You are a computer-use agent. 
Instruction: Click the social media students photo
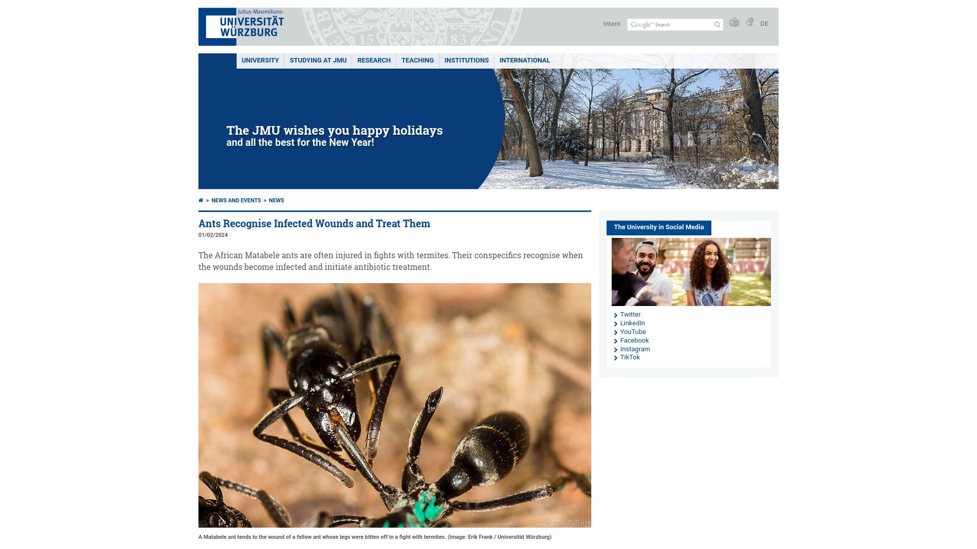[x=691, y=272]
